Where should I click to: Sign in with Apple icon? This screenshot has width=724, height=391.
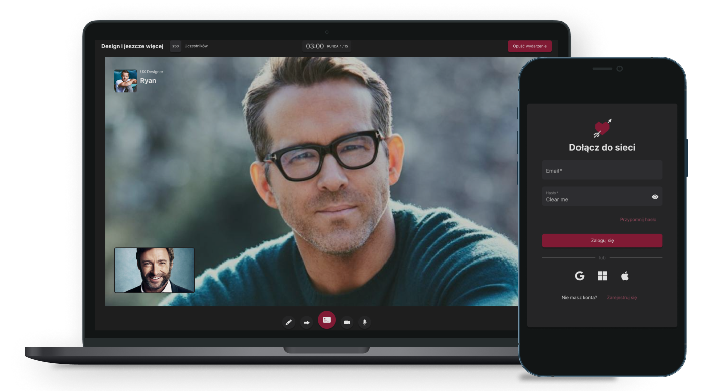(625, 276)
